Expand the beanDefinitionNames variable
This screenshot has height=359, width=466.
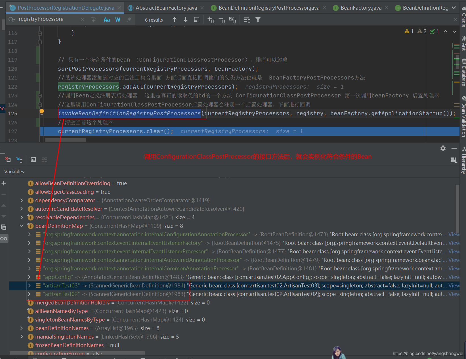click(22, 328)
